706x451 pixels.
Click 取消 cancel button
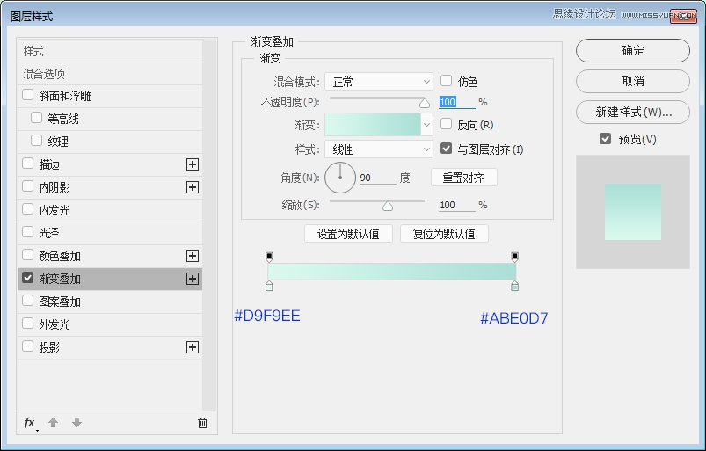[633, 82]
